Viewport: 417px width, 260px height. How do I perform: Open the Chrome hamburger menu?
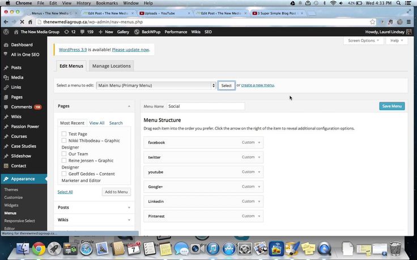tap(409, 22)
